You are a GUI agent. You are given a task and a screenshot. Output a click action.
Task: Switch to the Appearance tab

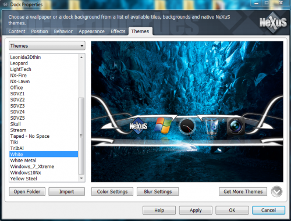pyautogui.click(x=91, y=31)
